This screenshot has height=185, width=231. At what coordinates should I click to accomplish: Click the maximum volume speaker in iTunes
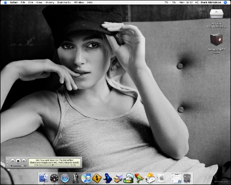tap(25, 166)
